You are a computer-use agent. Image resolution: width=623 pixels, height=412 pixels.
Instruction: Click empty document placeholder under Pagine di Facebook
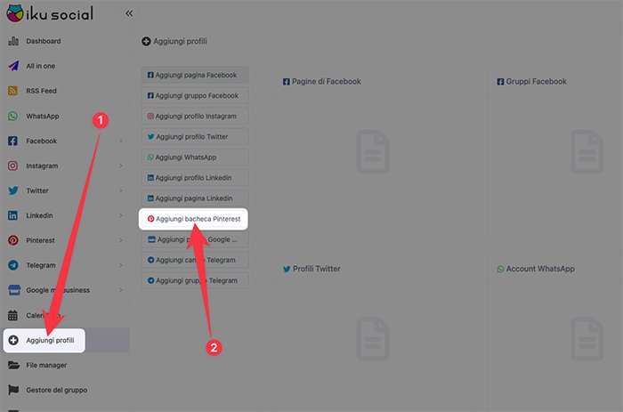click(373, 151)
